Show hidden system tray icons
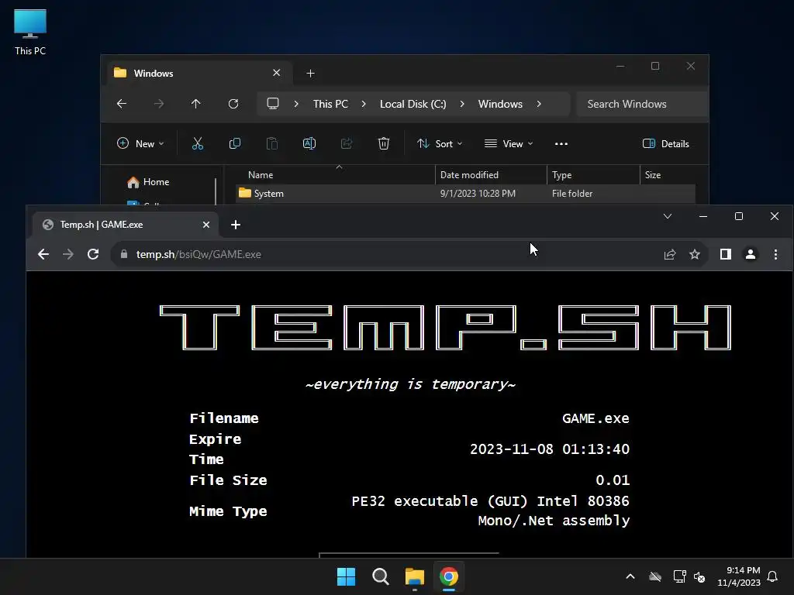This screenshot has width=794, height=595. [630, 576]
